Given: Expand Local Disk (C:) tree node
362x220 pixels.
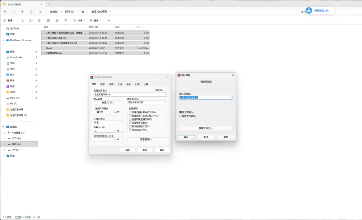Looking at the screenshot, I should pos(5,133).
